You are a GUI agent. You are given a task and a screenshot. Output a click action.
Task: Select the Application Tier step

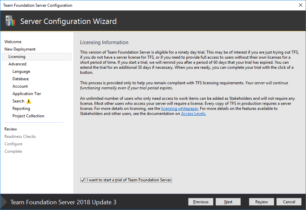[27, 94]
